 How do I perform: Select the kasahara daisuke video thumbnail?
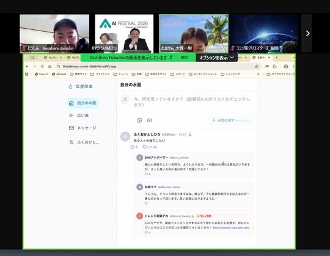click(x=54, y=33)
